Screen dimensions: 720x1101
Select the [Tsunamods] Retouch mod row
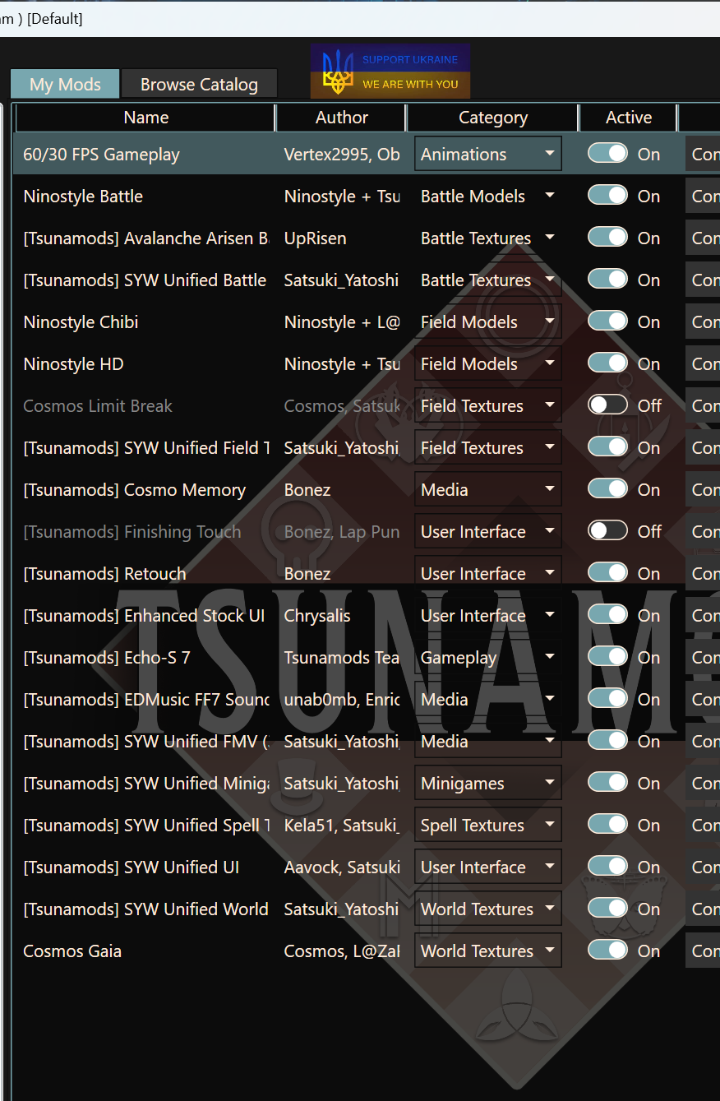tap(367, 573)
